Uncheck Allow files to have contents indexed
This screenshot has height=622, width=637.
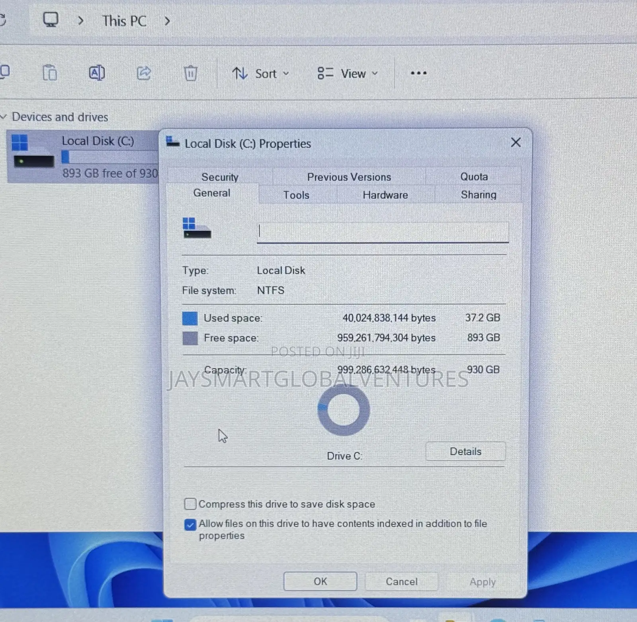tap(190, 525)
